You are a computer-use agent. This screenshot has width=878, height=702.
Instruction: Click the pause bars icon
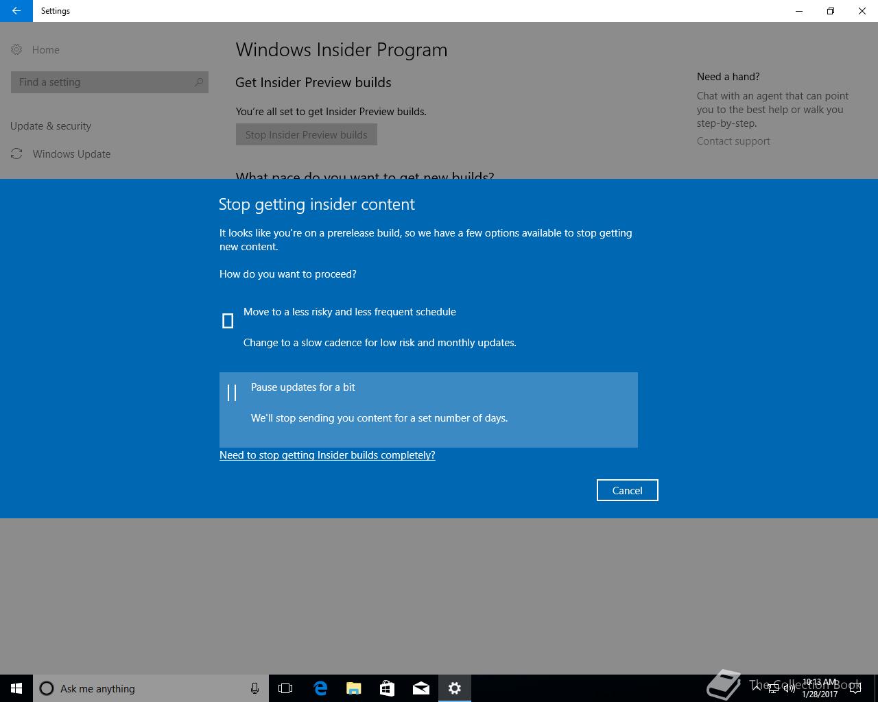pyautogui.click(x=232, y=392)
